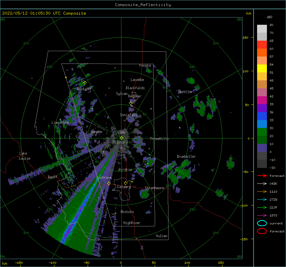This screenshot has height=267, width=286.
Task: Select the magenta 18TS arrow icon
Action: [x=262, y=216]
